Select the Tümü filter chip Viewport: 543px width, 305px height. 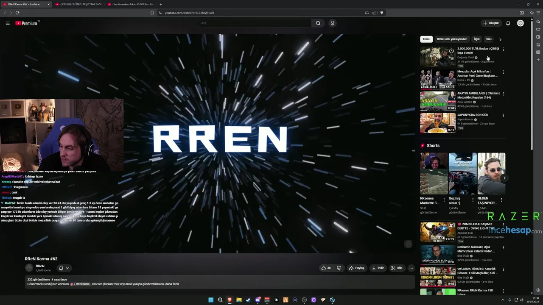click(426, 39)
